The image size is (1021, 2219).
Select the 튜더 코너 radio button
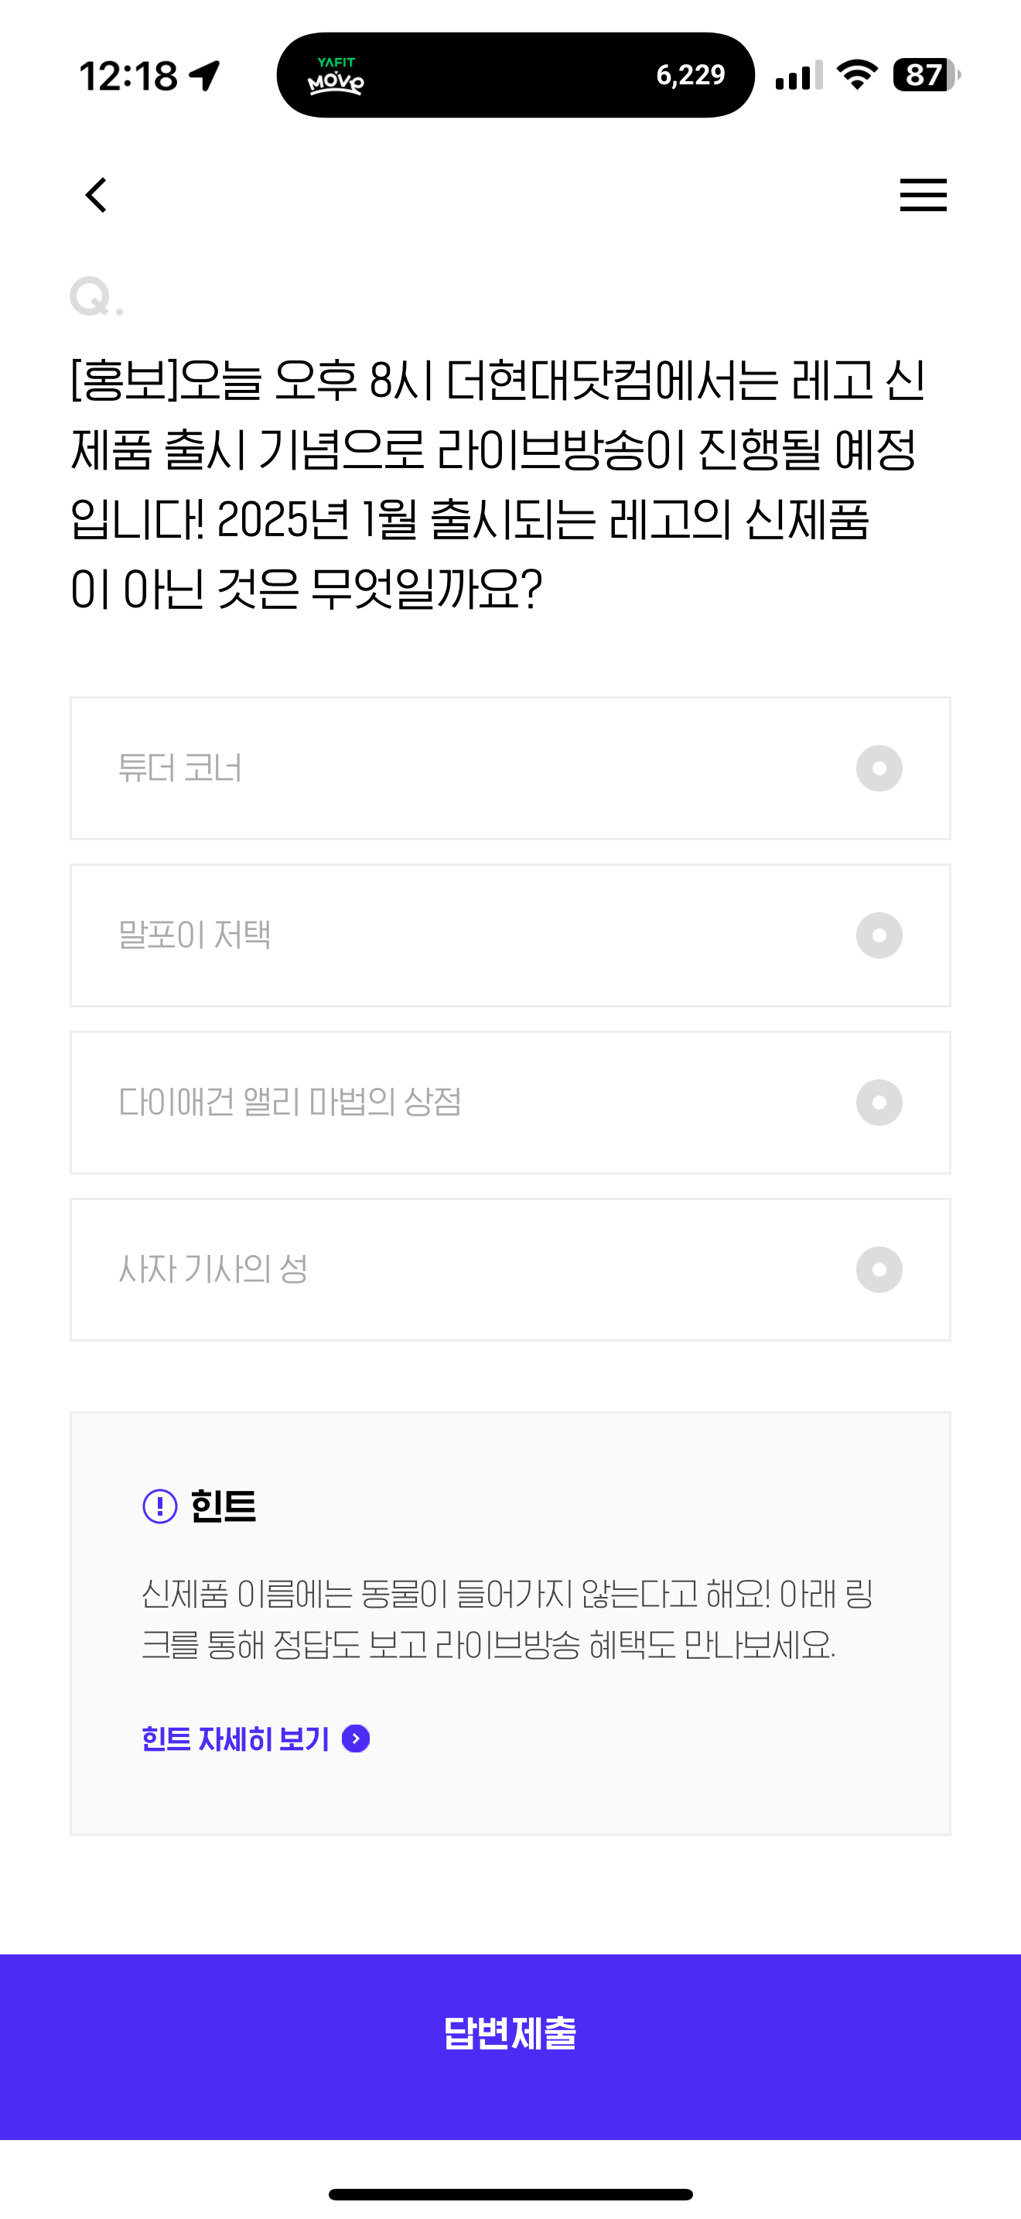pyautogui.click(x=879, y=768)
